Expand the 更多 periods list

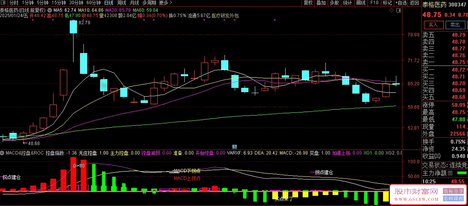click(166, 3)
